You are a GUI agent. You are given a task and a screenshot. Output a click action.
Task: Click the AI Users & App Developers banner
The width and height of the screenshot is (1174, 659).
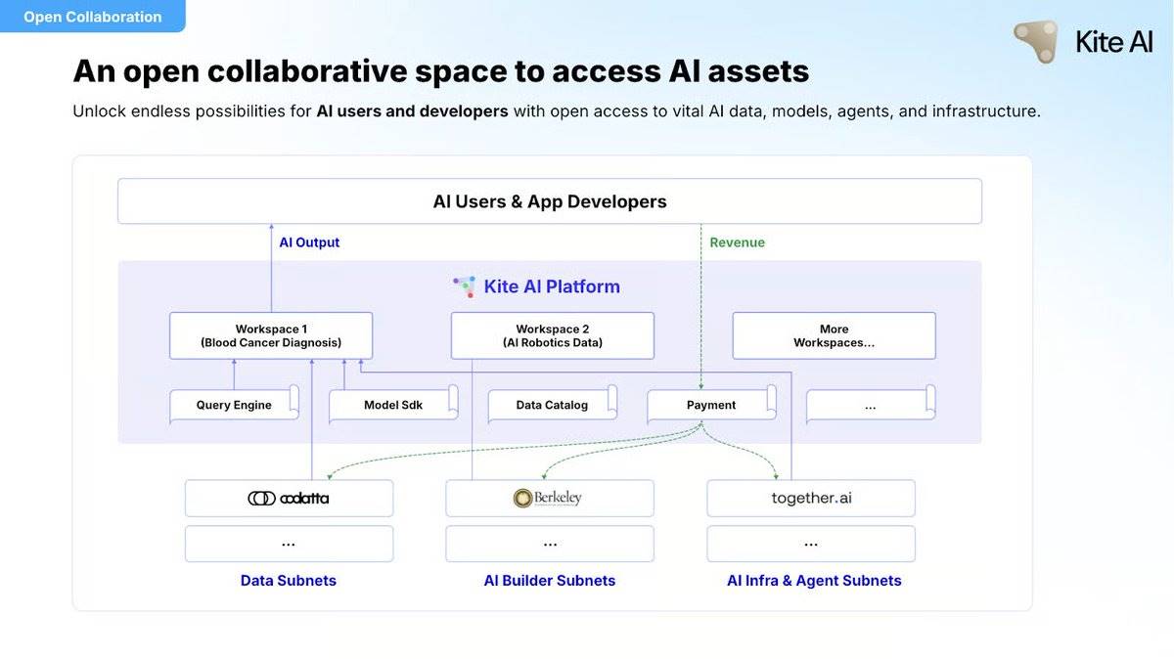(x=549, y=200)
